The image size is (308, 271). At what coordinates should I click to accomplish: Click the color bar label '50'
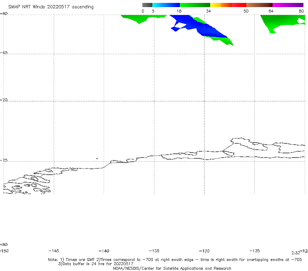(x=246, y=11)
